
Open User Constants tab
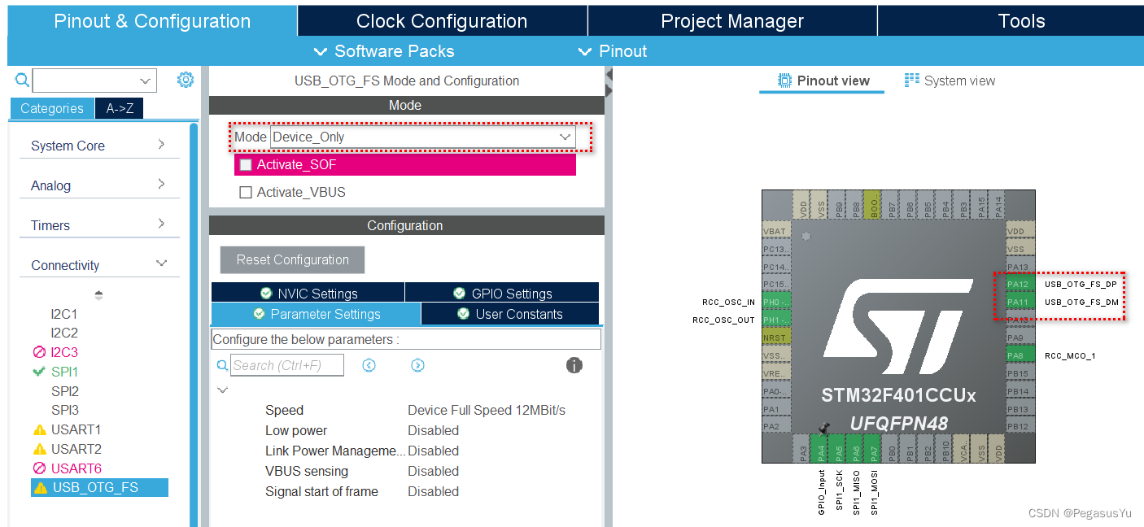pos(509,314)
